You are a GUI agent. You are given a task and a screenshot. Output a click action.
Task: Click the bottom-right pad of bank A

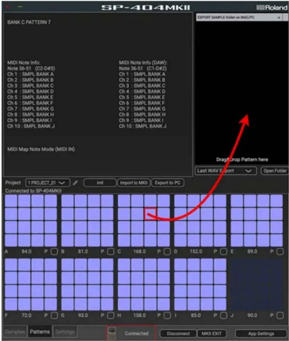[51, 240]
